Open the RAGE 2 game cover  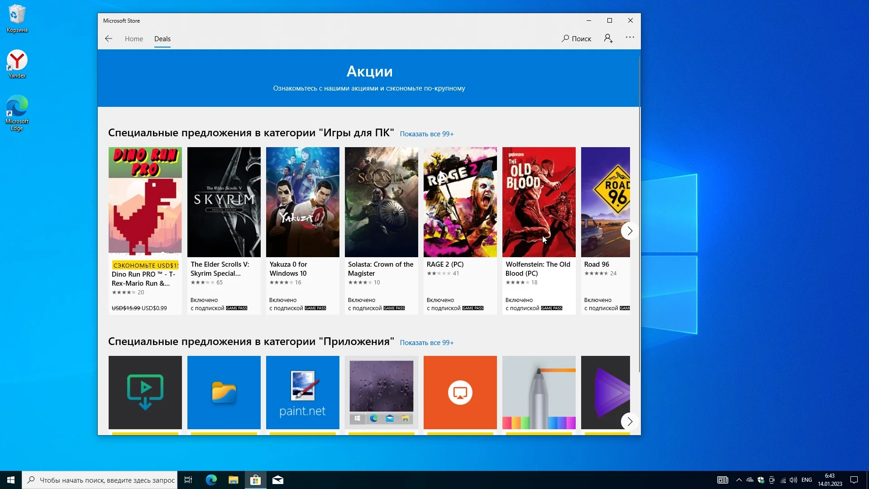460,202
